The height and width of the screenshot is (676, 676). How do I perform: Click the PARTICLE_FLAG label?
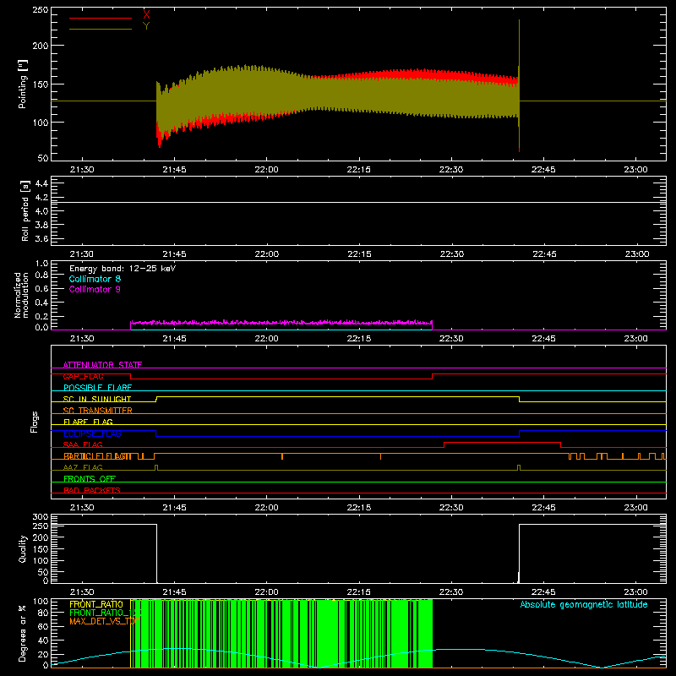coord(97,455)
